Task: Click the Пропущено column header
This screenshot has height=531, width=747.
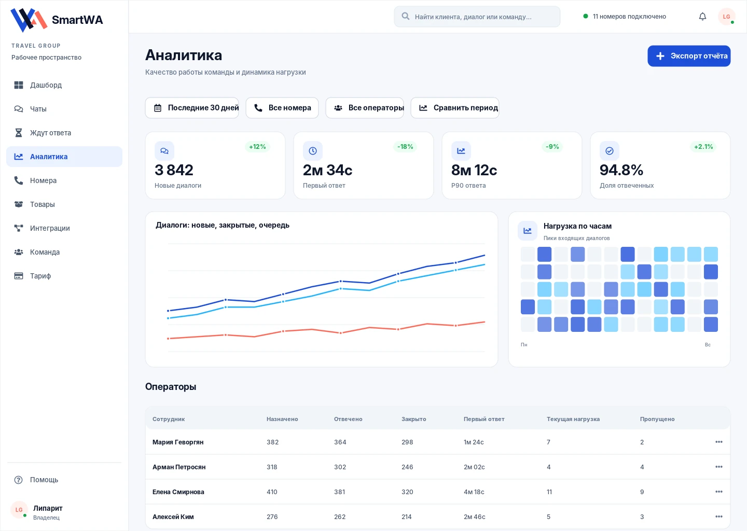Action: [657, 419]
